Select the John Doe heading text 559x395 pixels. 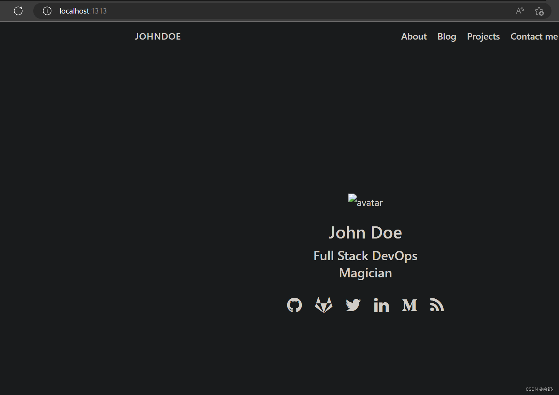(x=365, y=232)
